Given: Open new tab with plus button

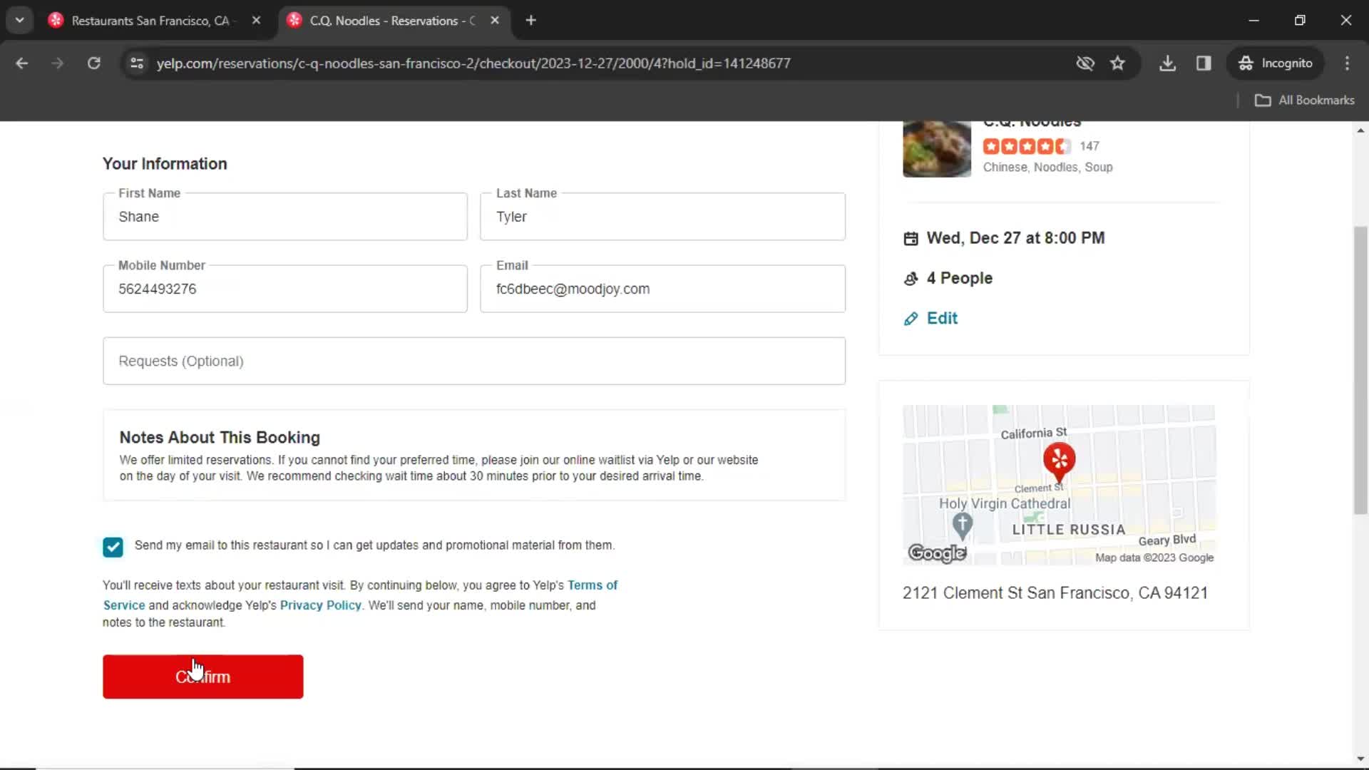Looking at the screenshot, I should [x=532, y=21].
